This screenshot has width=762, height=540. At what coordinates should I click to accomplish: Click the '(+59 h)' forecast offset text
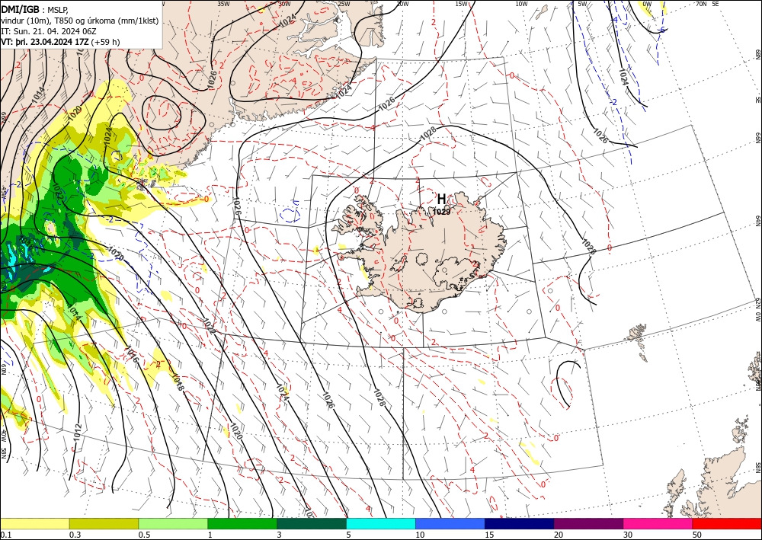coord(105,42)
